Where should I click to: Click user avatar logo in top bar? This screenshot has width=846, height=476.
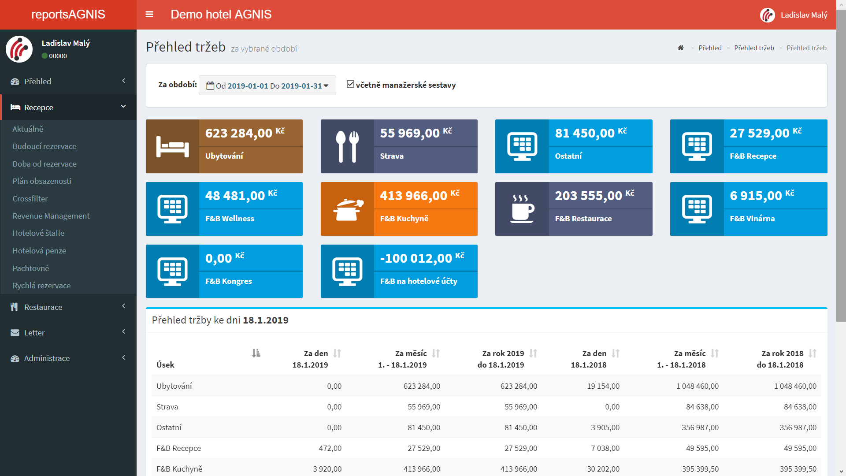767,15
